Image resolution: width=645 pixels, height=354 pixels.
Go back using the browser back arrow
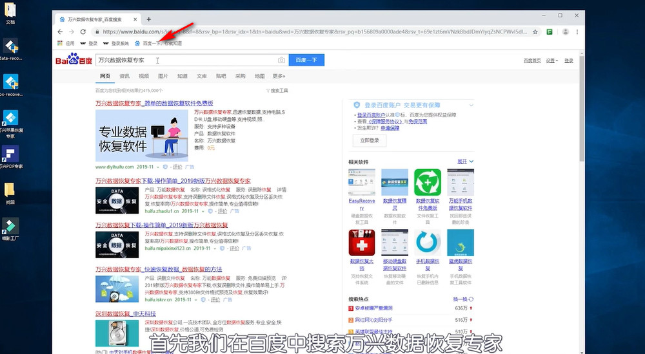60,32
